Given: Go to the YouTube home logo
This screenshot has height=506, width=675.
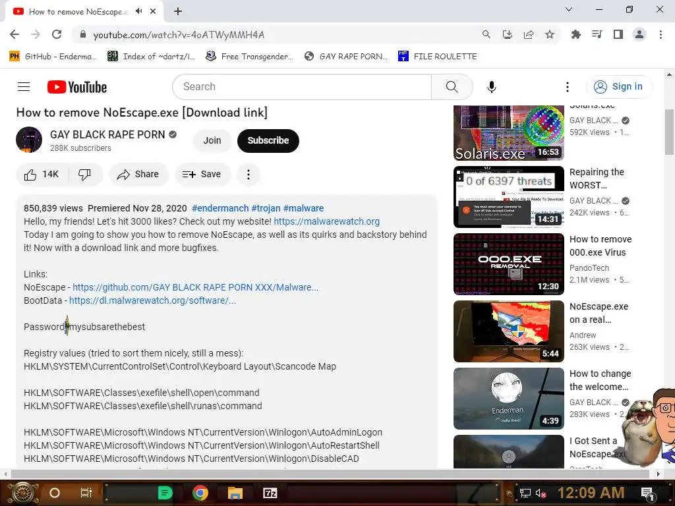Looking at the screenshot, I should 77,87.
